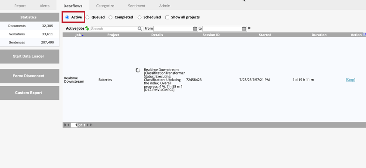Refresh the Active Jobs list
This screenshot has width=366, height=168.
pyautogui.click(x=87, y=28)
